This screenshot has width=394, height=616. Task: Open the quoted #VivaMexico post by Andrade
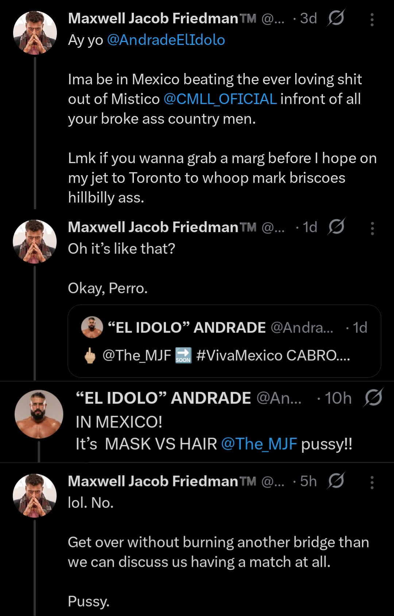pos(224,341)
